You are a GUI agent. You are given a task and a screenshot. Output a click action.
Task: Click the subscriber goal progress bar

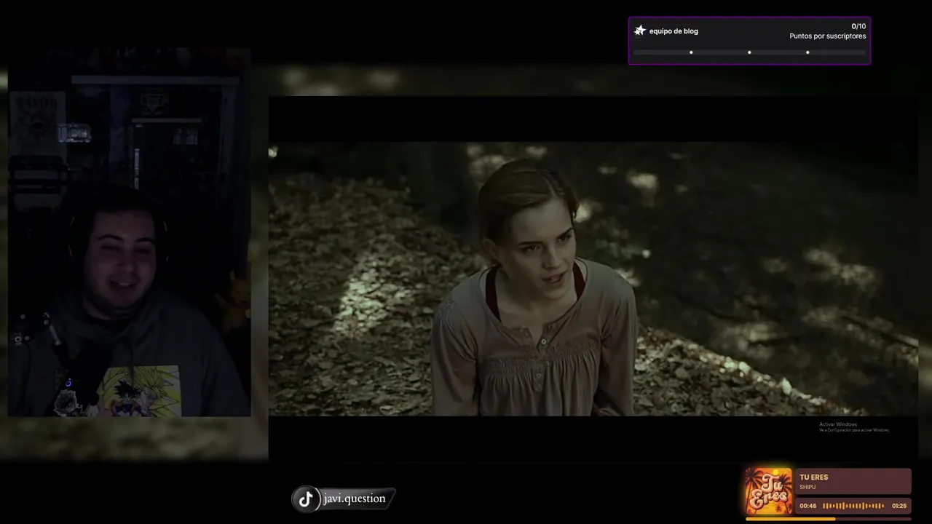(749, 52)
